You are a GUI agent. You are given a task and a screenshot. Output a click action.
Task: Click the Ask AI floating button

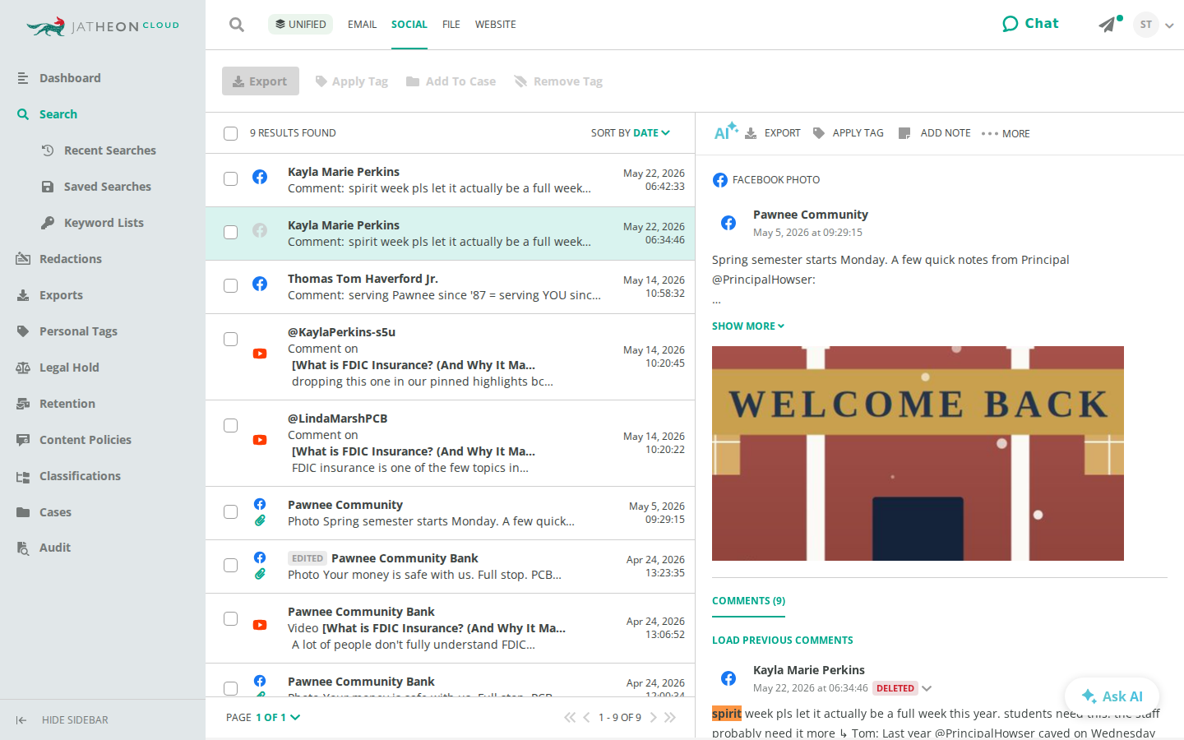click(x=1112, y=696)
